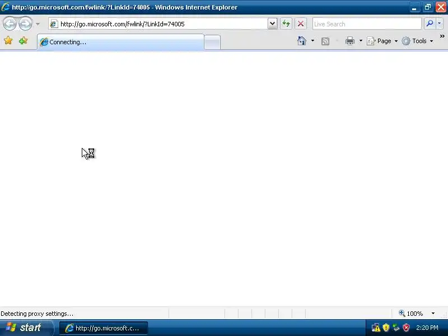
Task: Show more toolbar commands chevron
Action: click(442, 36)
